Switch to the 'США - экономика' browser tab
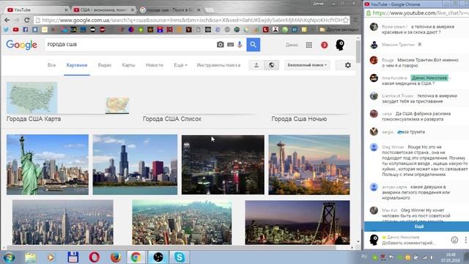 pyautogui.click(x=103, y=10)
